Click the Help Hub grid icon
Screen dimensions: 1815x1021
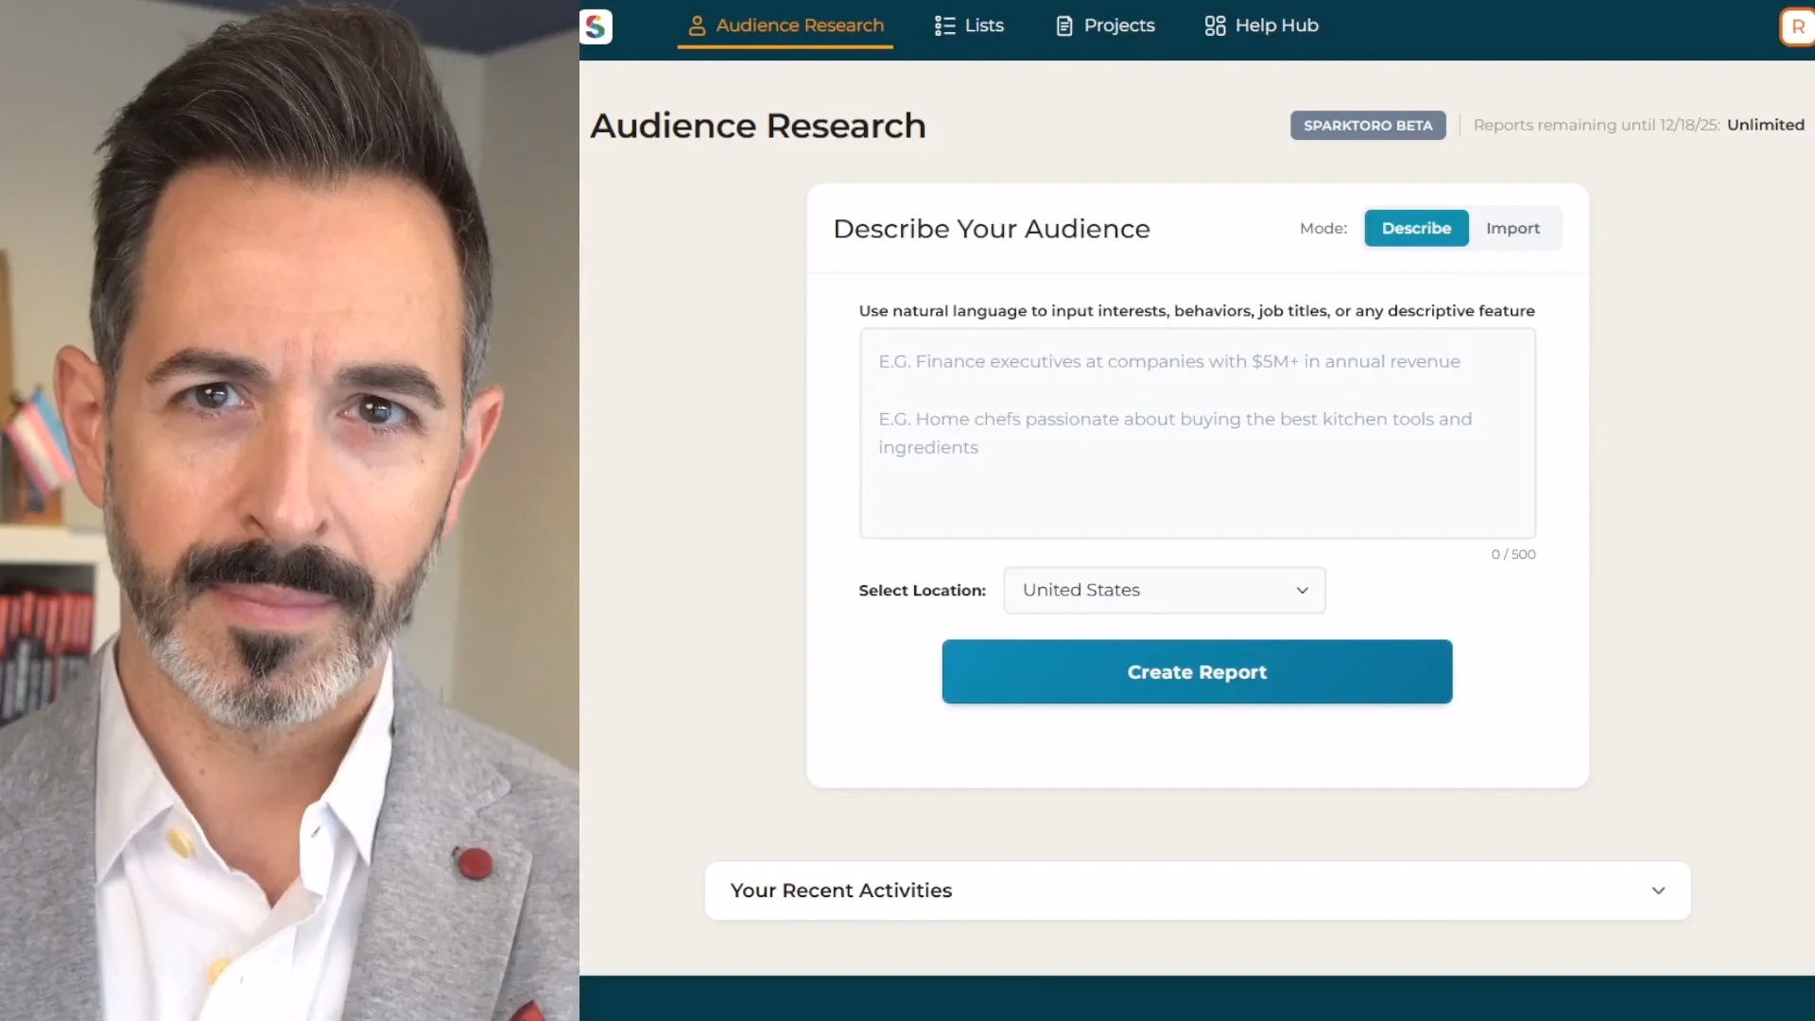1215,26
